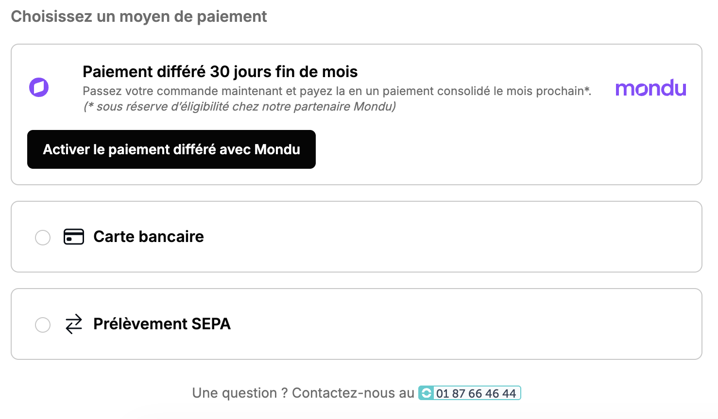Click the SEPA transfer arrows icon
The height and width of the screenshot is (419, 718).
74,324
